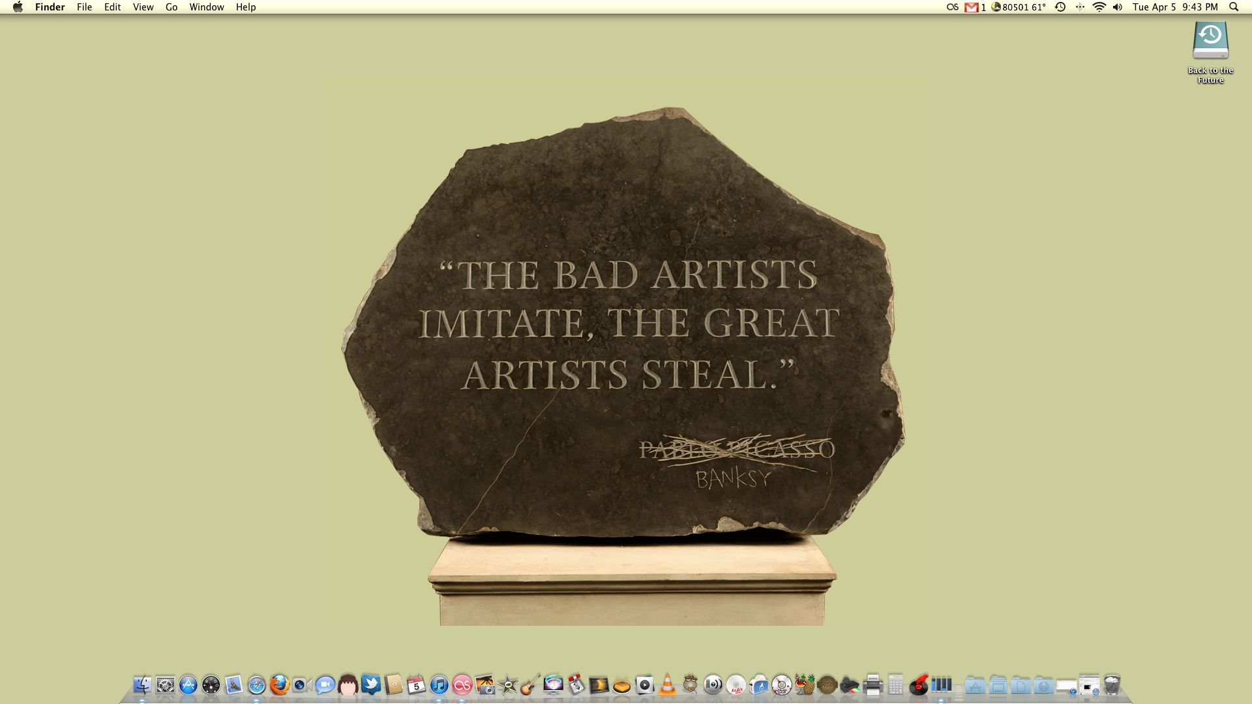Screen dimensions: 1252x704
Task: Open the Window menu
Action: click(x=207, y=7)
